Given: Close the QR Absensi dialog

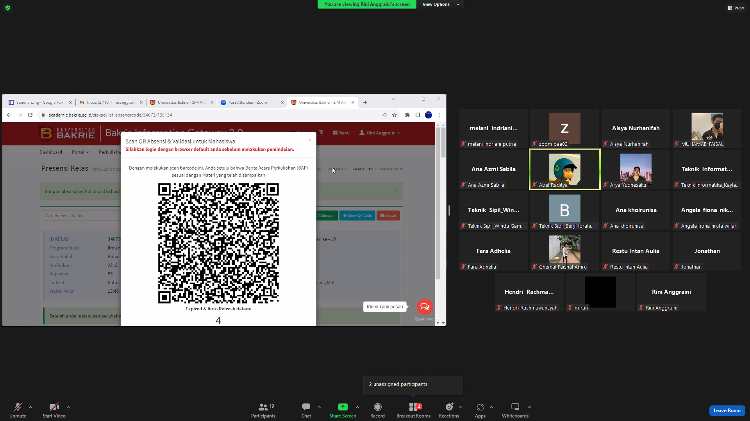Looking at the screenshot, I should point(310,140).
